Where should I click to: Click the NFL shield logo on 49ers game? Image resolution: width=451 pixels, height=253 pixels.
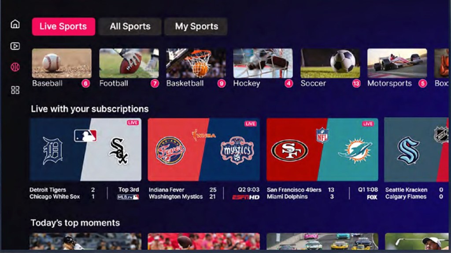pos(322,135)
